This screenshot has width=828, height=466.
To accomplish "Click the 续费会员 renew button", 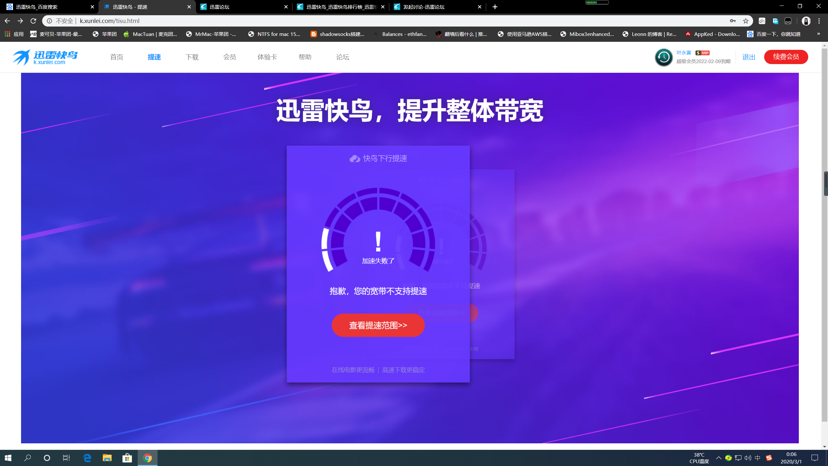I will click(786, 57).
